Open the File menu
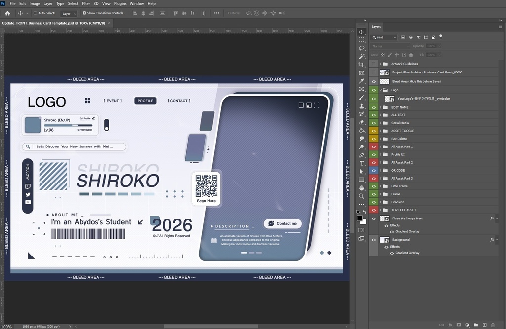Image resolution: width=506 pixels, height=329 pixels. 12,4
